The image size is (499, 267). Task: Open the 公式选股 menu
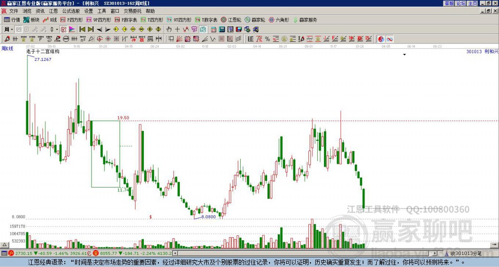click(71, 11)
